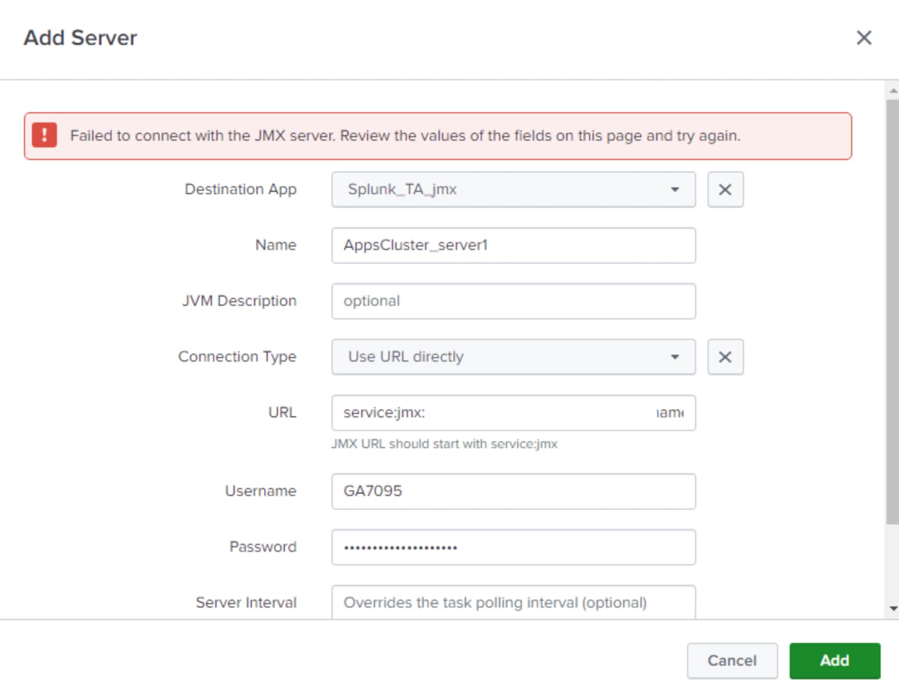Viewport: 899px width, 689px height.
Task: Focus the JVM Description field
Action: (x=513, y=301)
